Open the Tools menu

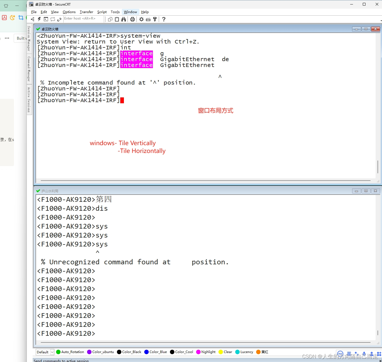tap(115, 12)
